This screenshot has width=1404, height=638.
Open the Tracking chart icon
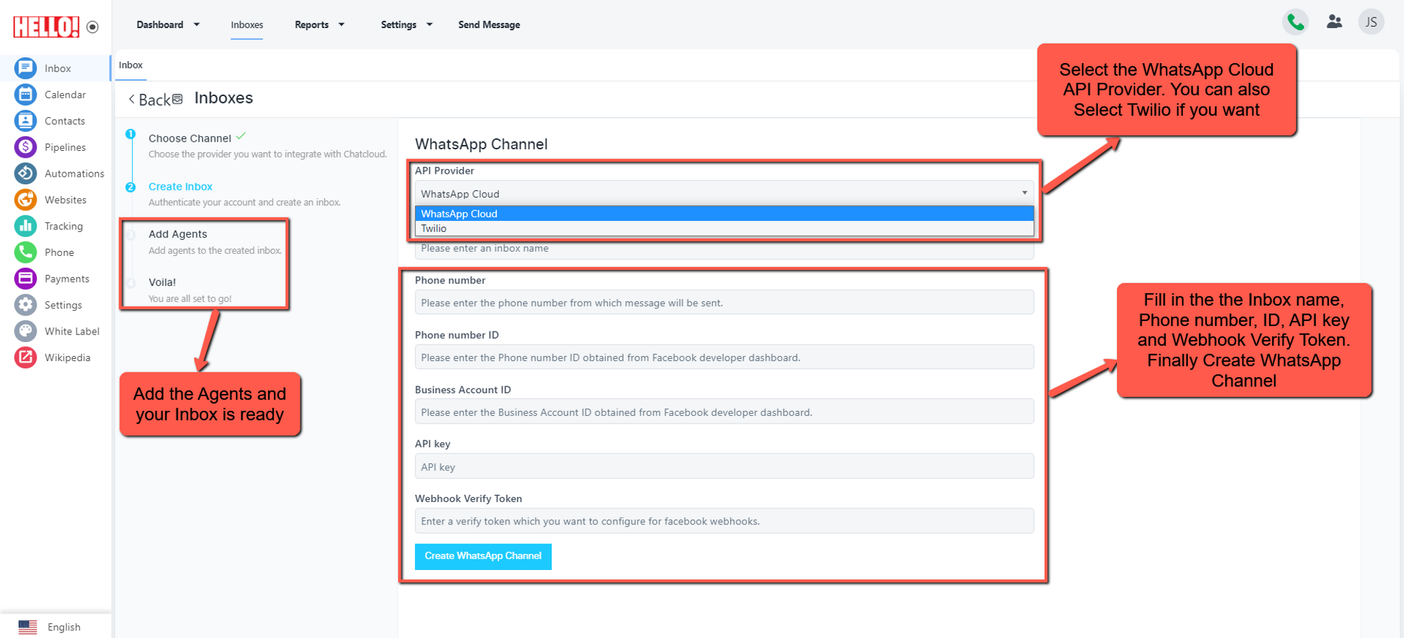point(25,226)
